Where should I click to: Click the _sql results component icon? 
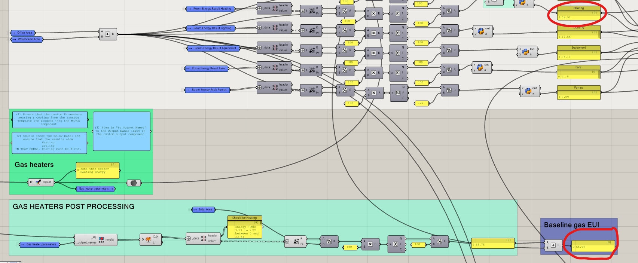click(101, 240)
